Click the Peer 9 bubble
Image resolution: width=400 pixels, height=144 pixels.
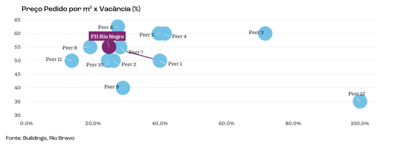coord(123,88)
